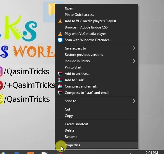
Task: Select Compress and email... entry
Action: (97, 86)
